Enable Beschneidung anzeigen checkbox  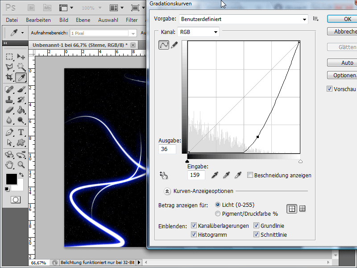[250, 175]
